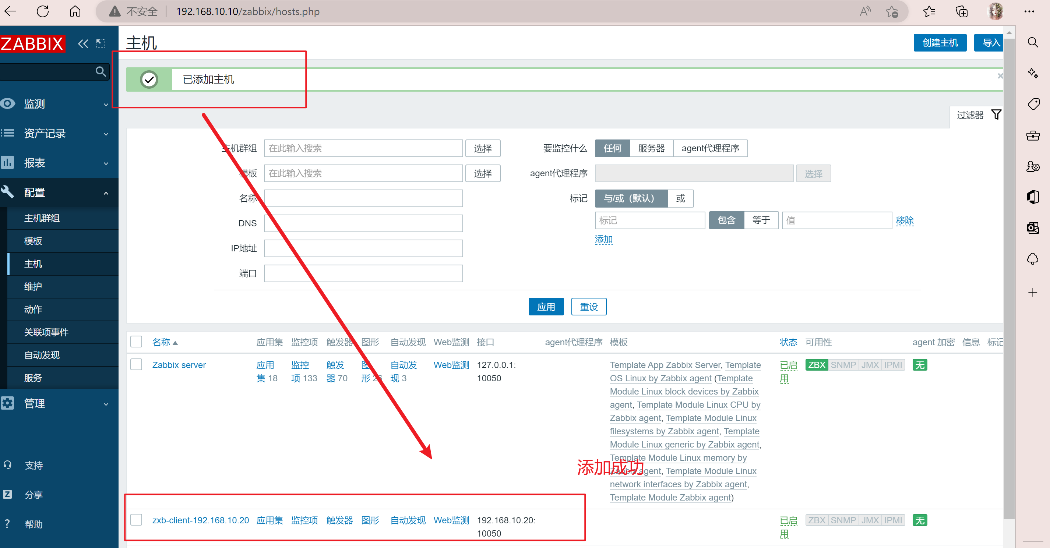Open 关联项事件 in the configuration menu
1050x548 pixels.
63,332
